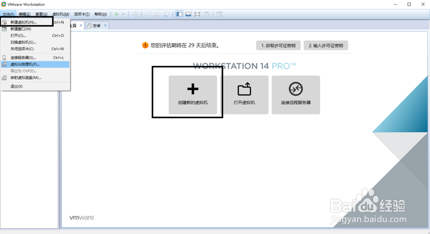
Task: Click the VMware Workstation title bar icon
Action: (x=3, y=4)
